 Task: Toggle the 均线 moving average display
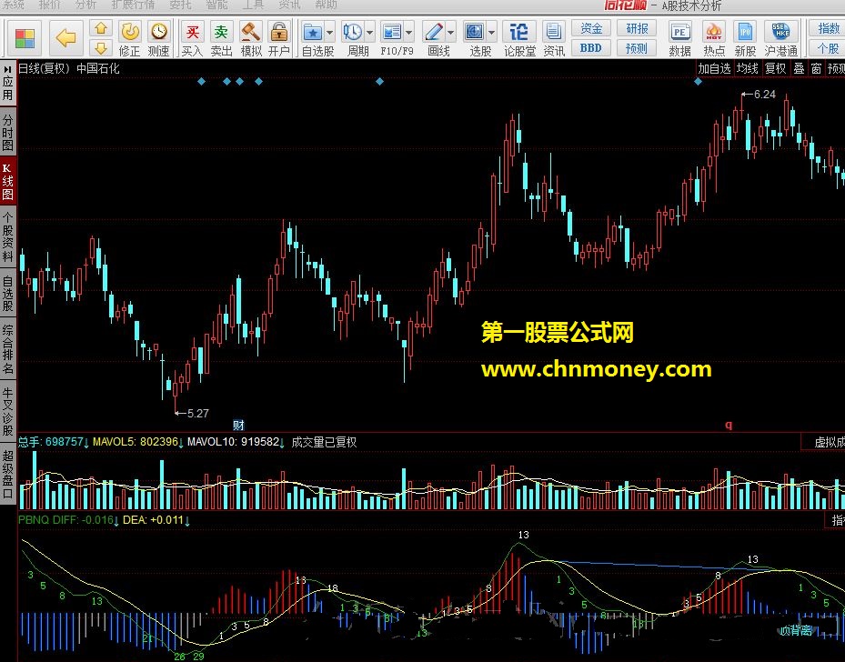click(x=748, y=68)
